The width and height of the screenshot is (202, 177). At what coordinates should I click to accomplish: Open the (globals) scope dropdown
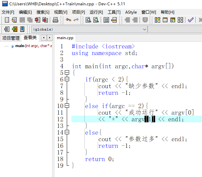click(x=89, y=29)
